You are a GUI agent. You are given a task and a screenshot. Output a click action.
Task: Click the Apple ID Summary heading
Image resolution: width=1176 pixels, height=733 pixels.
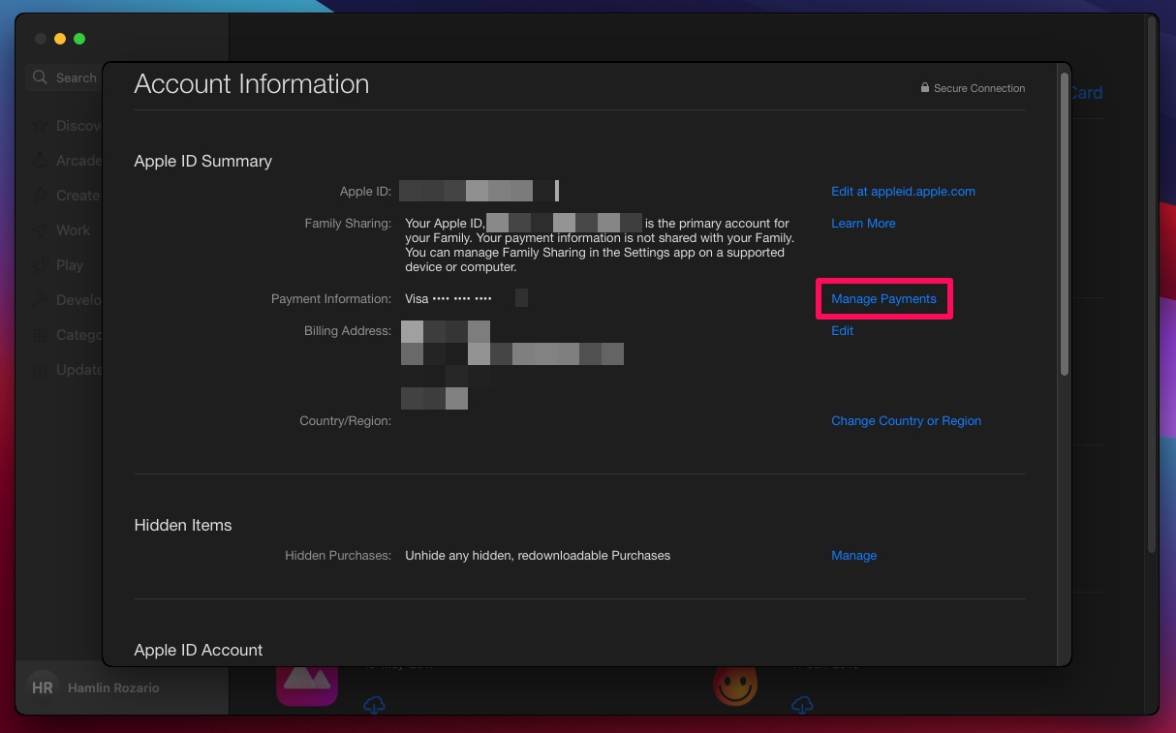tap(202, 162)
